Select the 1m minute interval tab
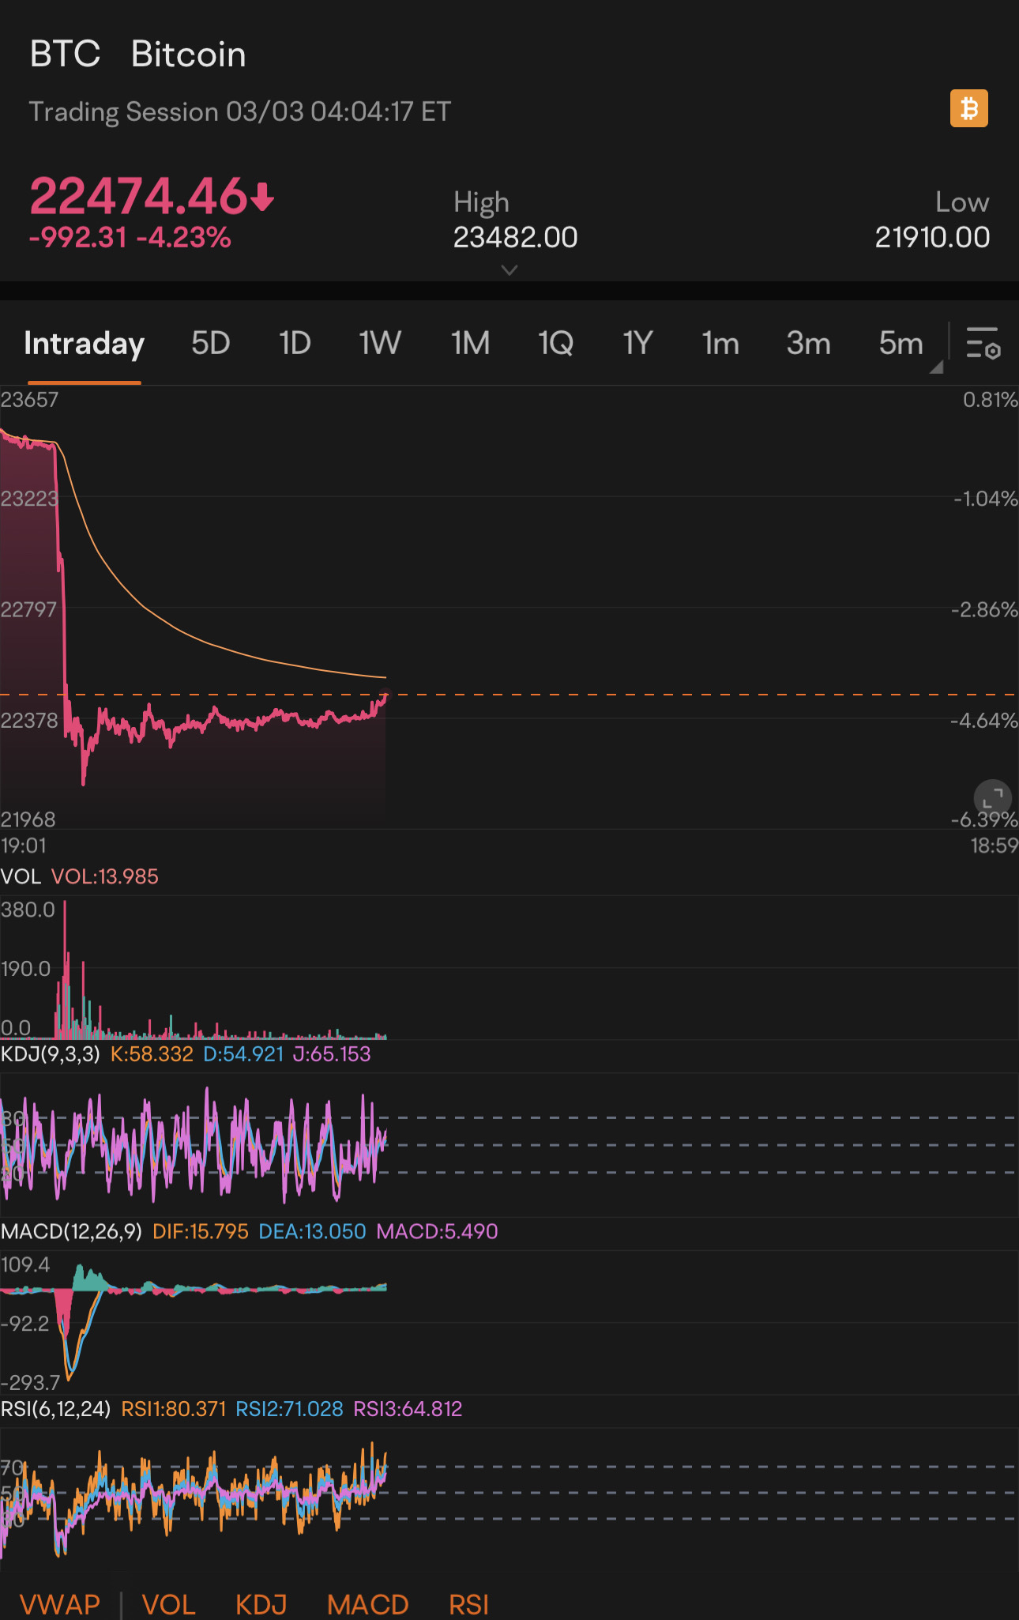The width and height of the screenshot is (1019, 1620). pos(720,344)
